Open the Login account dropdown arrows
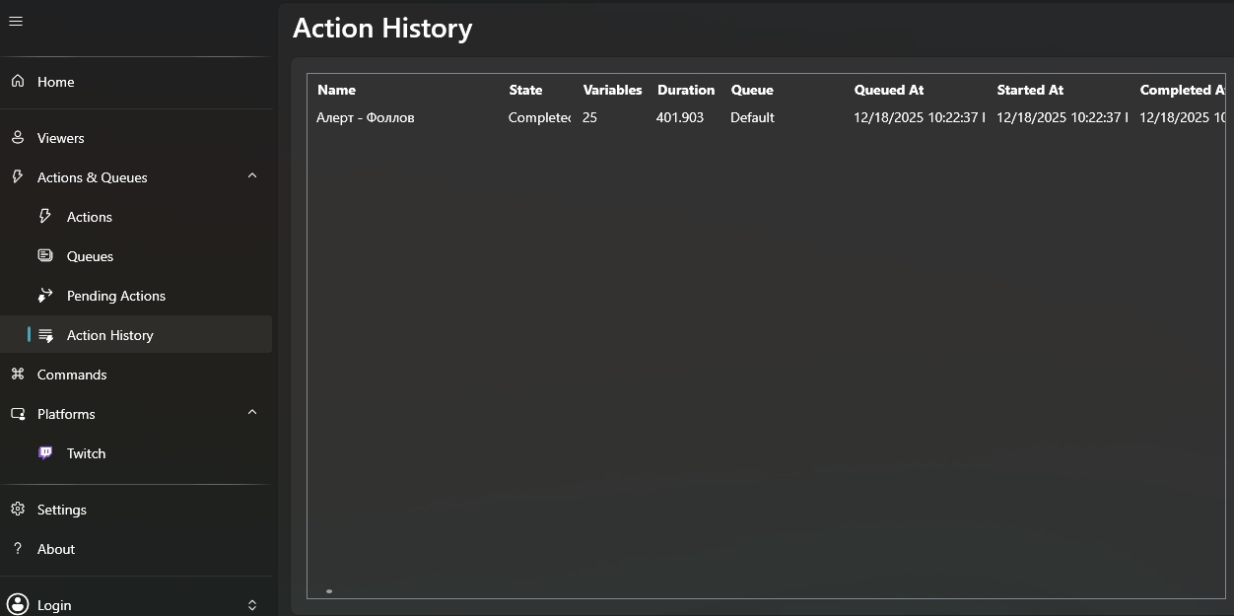Viewport: 1234px width, 616px height. (252, 605)
